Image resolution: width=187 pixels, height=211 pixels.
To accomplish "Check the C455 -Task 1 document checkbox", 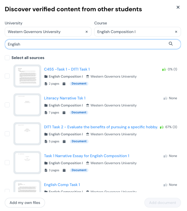I will (x=7, y=76).
